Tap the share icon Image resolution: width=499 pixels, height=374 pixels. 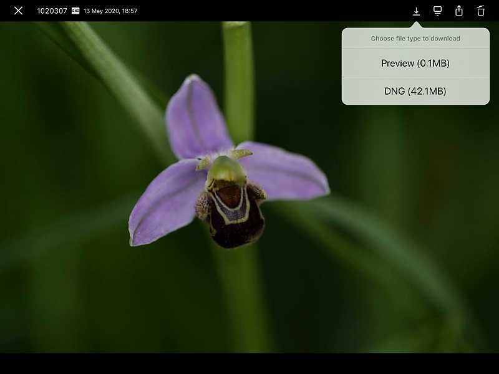tap(459, 11)
